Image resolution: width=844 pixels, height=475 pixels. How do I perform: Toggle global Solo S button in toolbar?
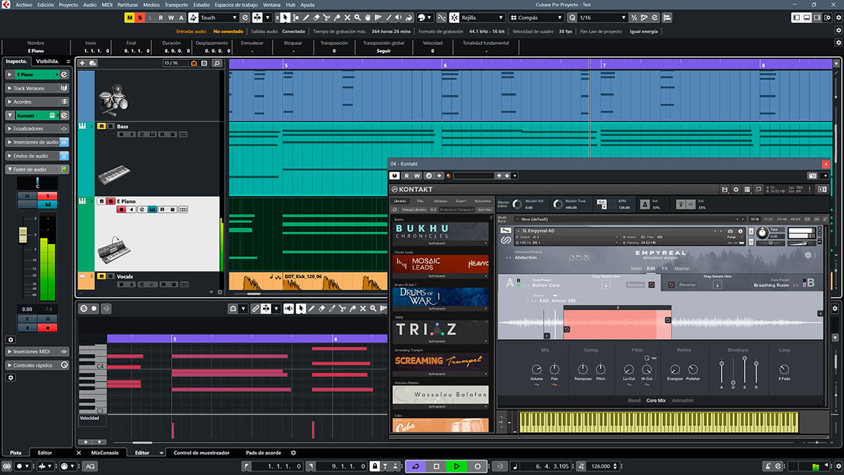click(x=140, y=18)
